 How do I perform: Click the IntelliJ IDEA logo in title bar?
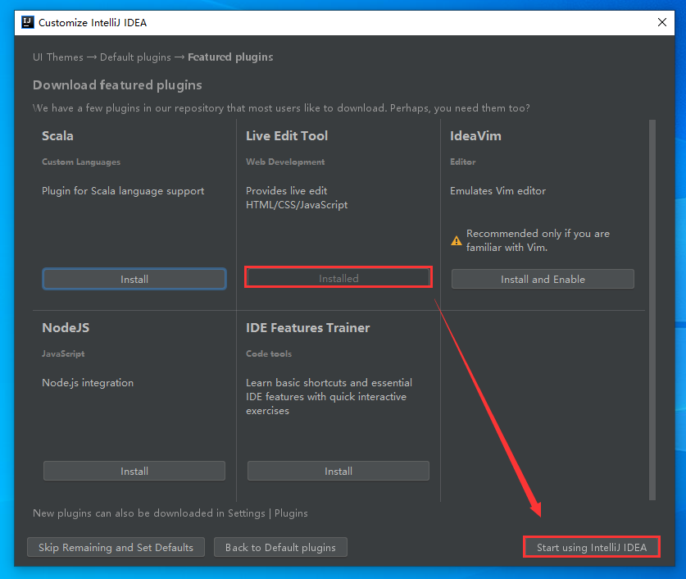point(28,22)
